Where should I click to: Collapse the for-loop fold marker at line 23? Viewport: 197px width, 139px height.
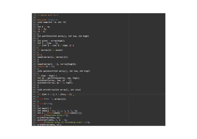[36, 48]
